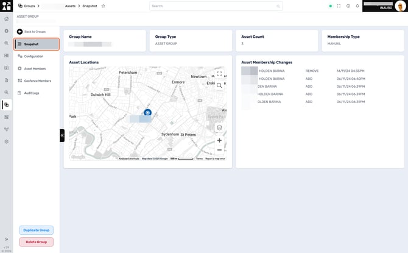Click the 14/11/24 04:35PM timestamp

pyautogui.click(x=351, y=71)
